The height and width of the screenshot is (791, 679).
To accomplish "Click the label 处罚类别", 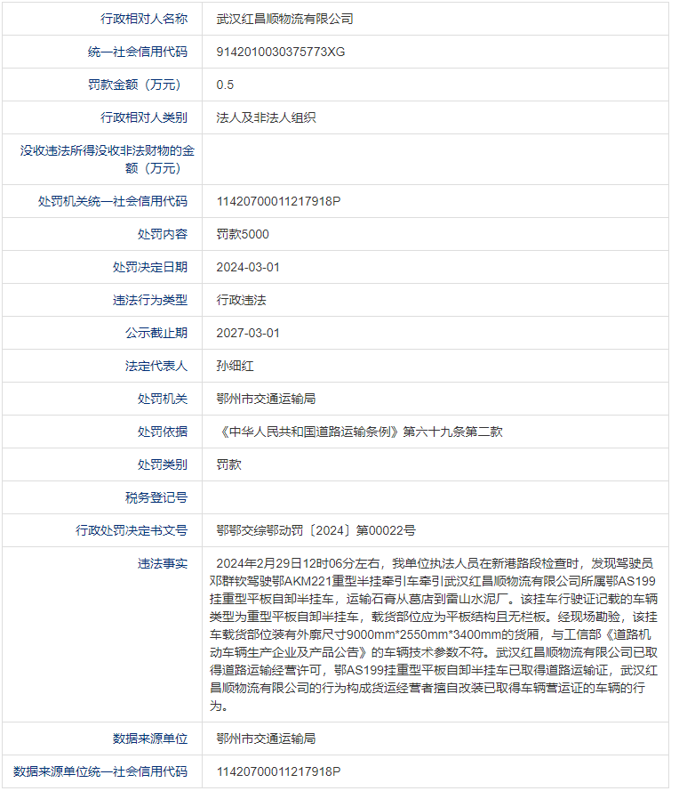I will click(162, 464).
